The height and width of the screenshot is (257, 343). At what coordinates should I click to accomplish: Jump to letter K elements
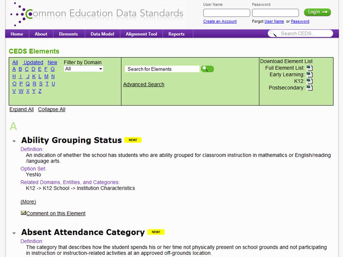click(34, 76)
